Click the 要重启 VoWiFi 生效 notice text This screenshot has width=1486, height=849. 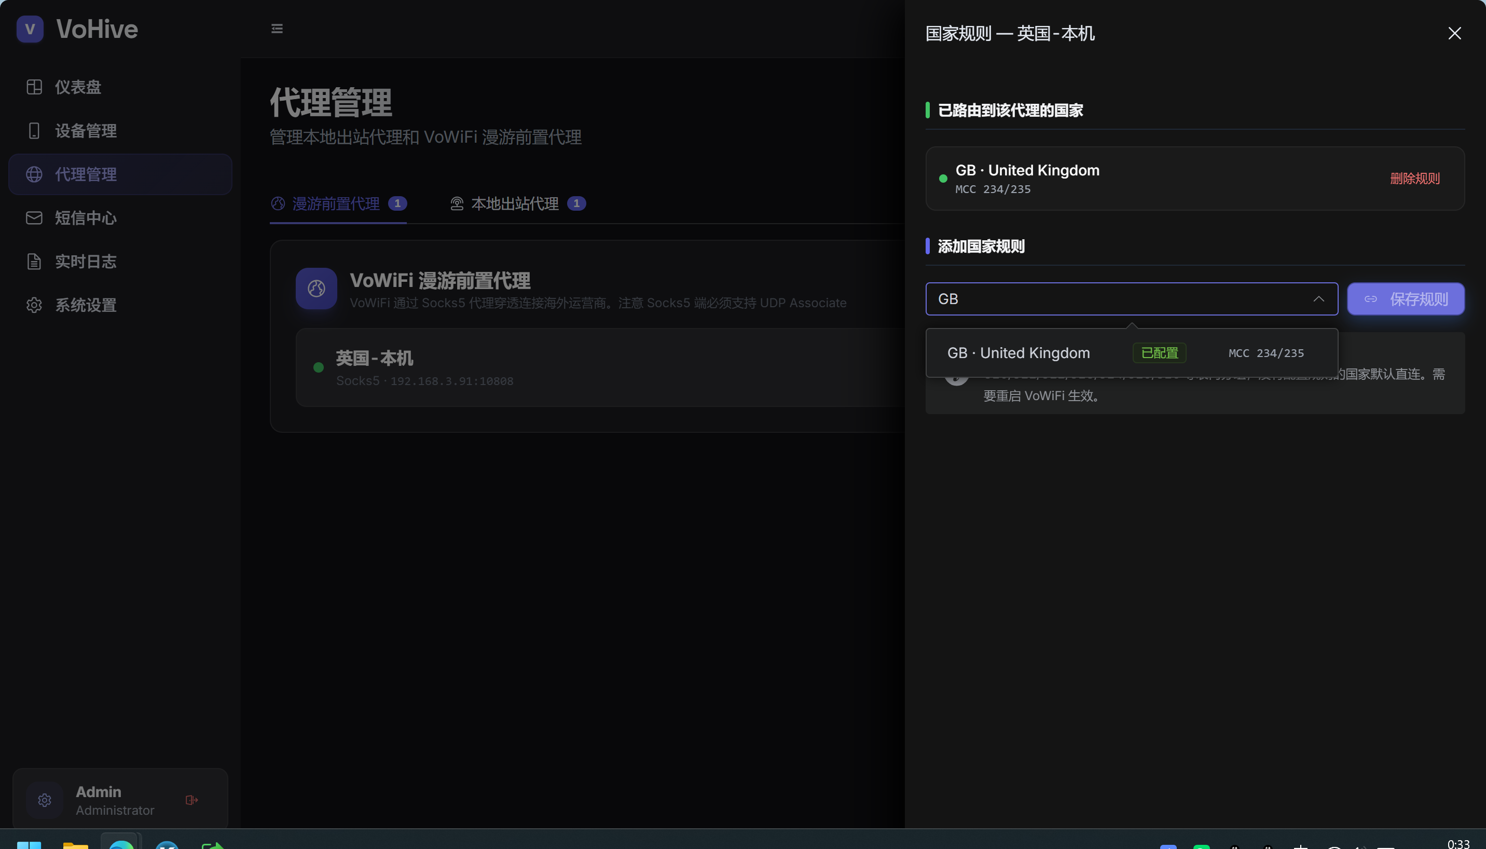[x=1041, y=396]
